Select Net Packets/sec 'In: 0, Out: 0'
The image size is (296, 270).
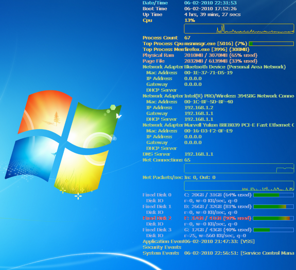tap(200, 177)
